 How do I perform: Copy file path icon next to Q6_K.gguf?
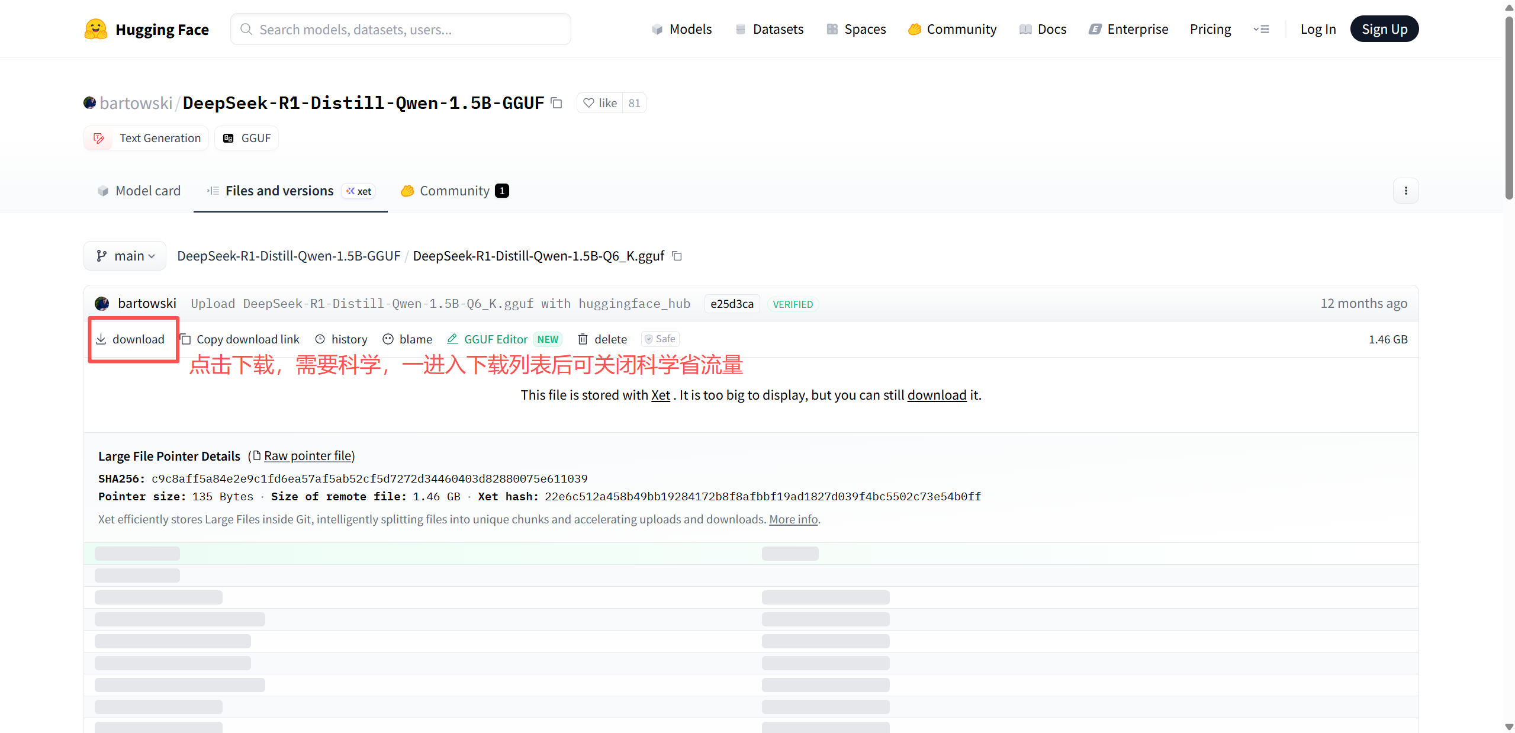click(677, 256)
